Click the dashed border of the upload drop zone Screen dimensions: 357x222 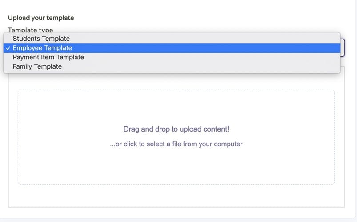tap(18, 137)
